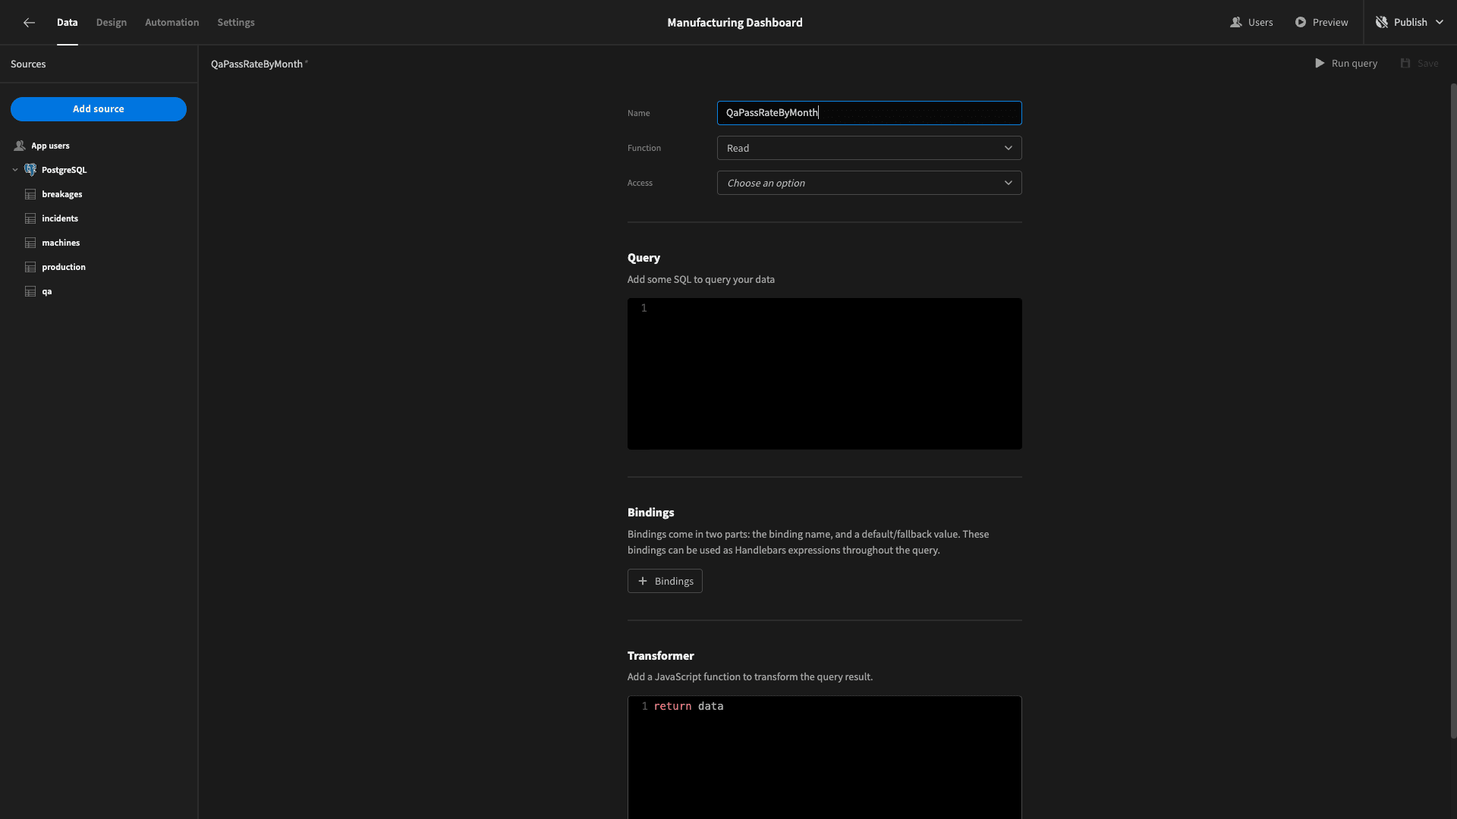Click the qa table icon
This screenshot has width=1457, height=819.
click(x=30, y=291)
